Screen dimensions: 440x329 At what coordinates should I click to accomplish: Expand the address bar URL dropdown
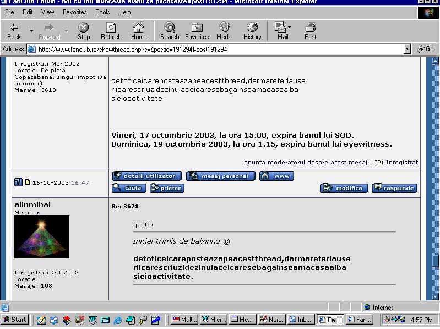pyautogui.click(x=407, y=49)
